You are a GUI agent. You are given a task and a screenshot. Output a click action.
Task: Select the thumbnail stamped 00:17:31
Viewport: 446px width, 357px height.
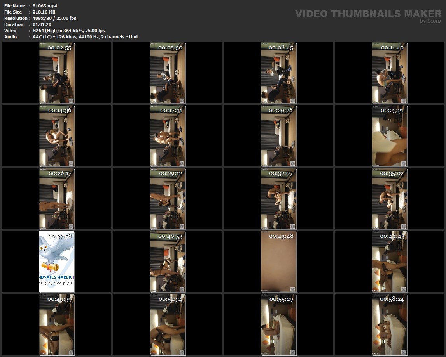[x=168, y=136]
